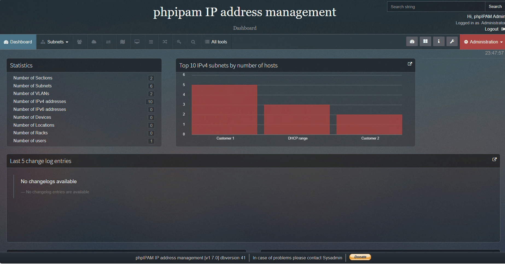
Task: Click the 'Number of Subnets' statistic row
Action: click(84, 86)
